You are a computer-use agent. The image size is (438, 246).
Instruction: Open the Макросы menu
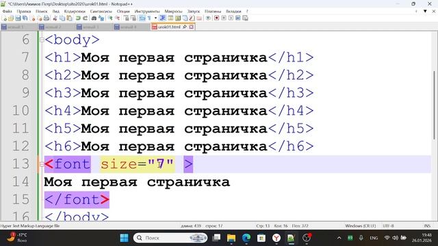pos(173,12)
